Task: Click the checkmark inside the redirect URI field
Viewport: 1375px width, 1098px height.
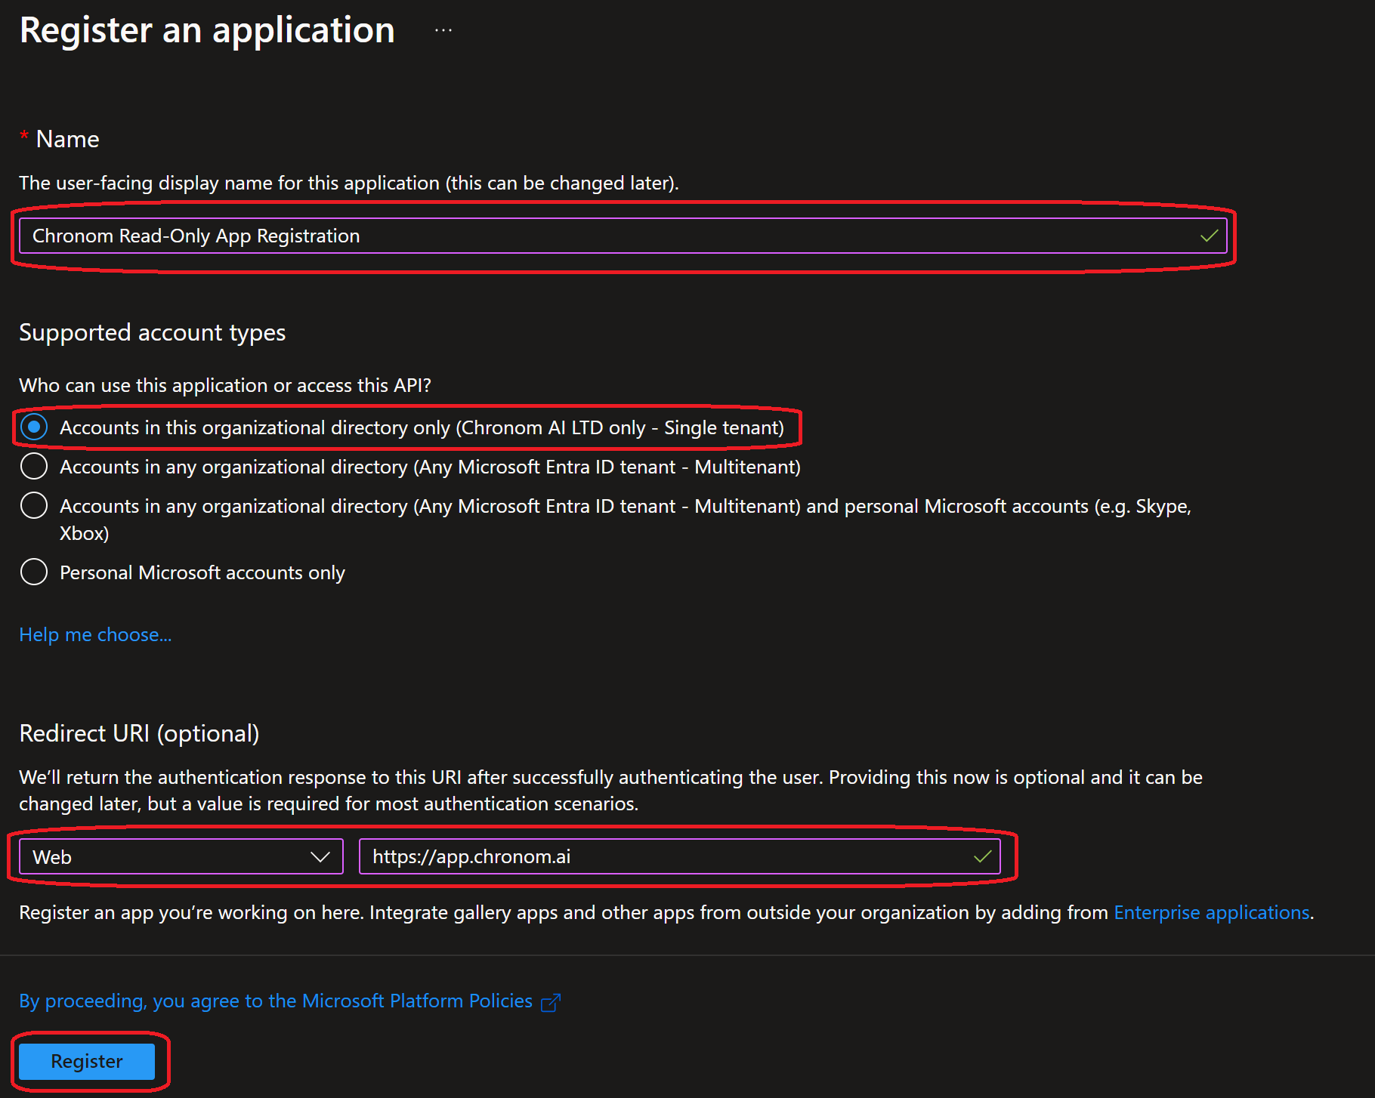Action: click(983, 856)
